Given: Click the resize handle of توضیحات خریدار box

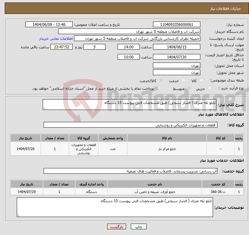Looking at the screenshot, I should 18,215.
